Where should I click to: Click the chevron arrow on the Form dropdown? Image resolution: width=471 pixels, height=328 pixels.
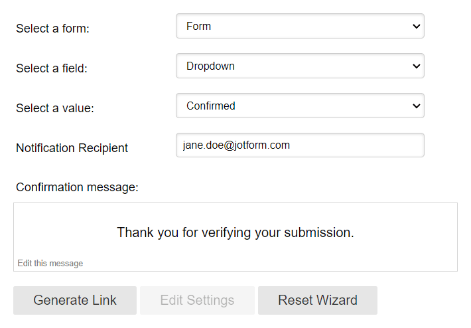tap(416, 27)
